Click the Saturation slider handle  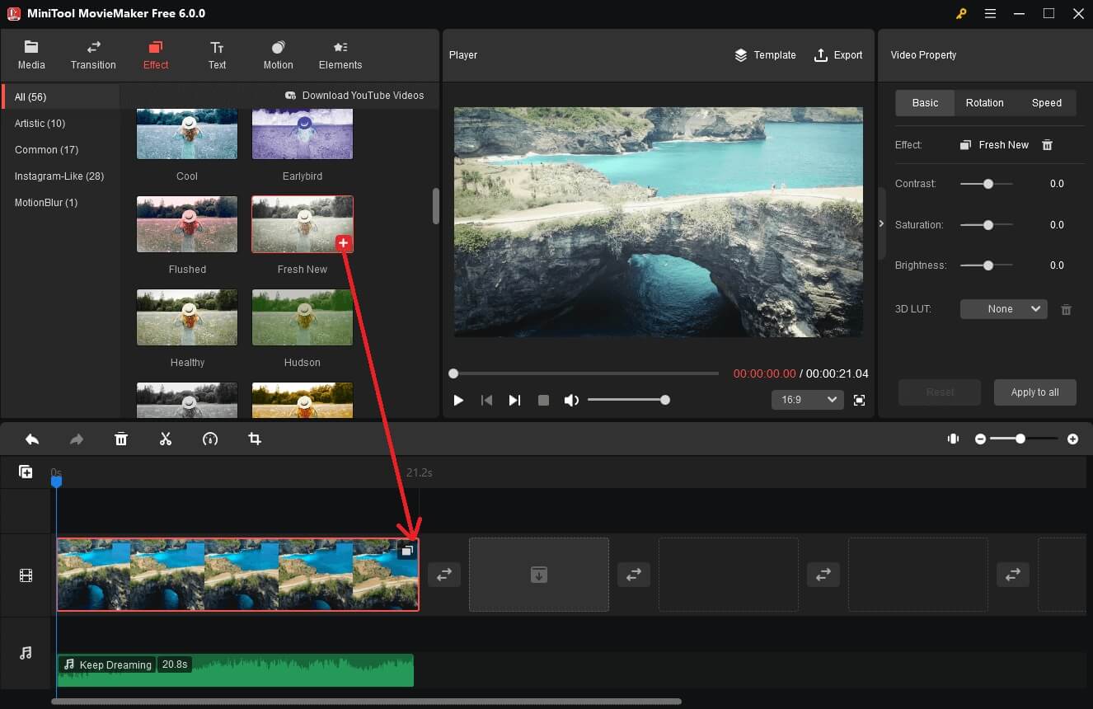(x=987, y=224)
